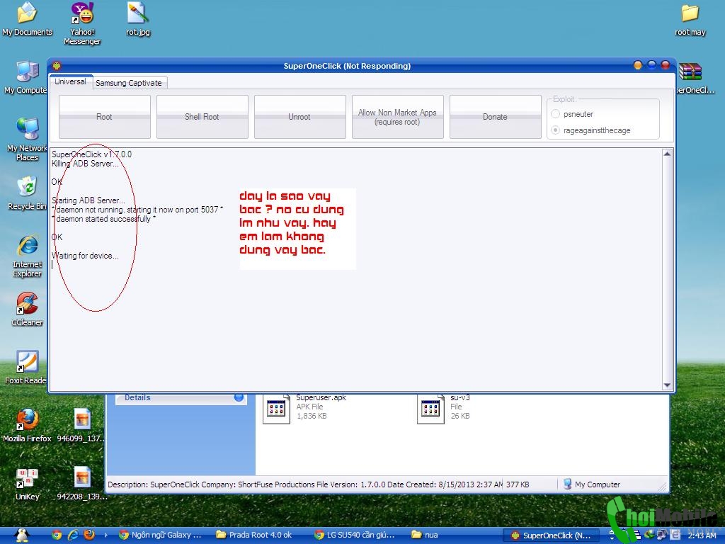
Task: Collapse the Details panel in Explorer window
Action: [239, 397]
